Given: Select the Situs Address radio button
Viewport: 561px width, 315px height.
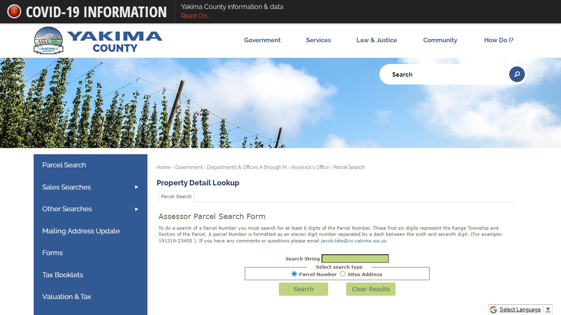Looking at the screenshot, I should pyautogui.click(x=343, y=274).
